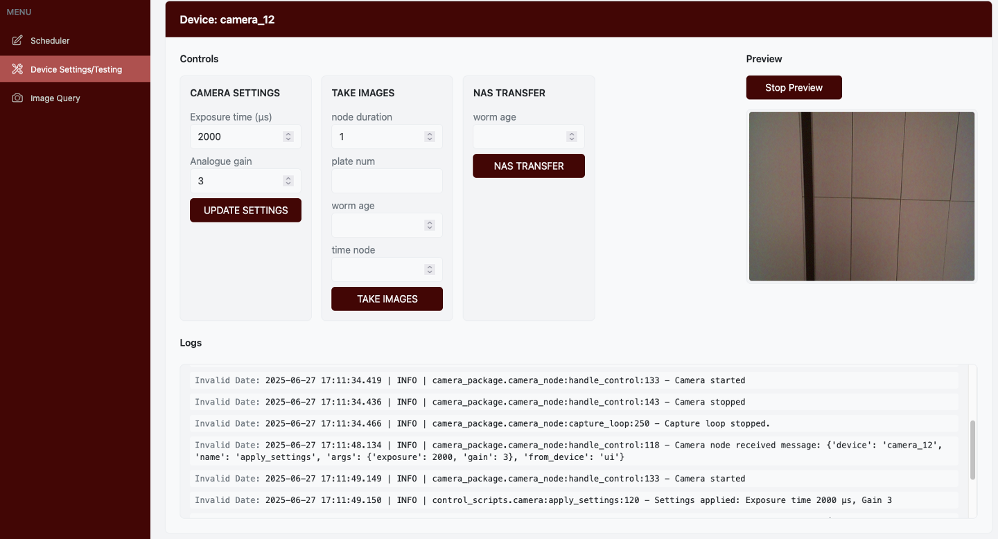Open the Scheduler menu item

[50, 41]
